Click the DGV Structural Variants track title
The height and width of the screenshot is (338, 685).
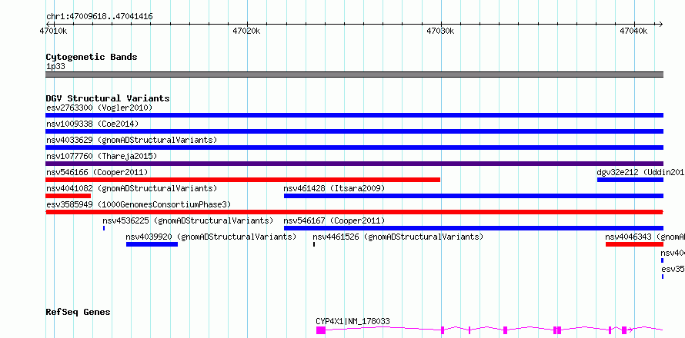(x=108, y=98)
